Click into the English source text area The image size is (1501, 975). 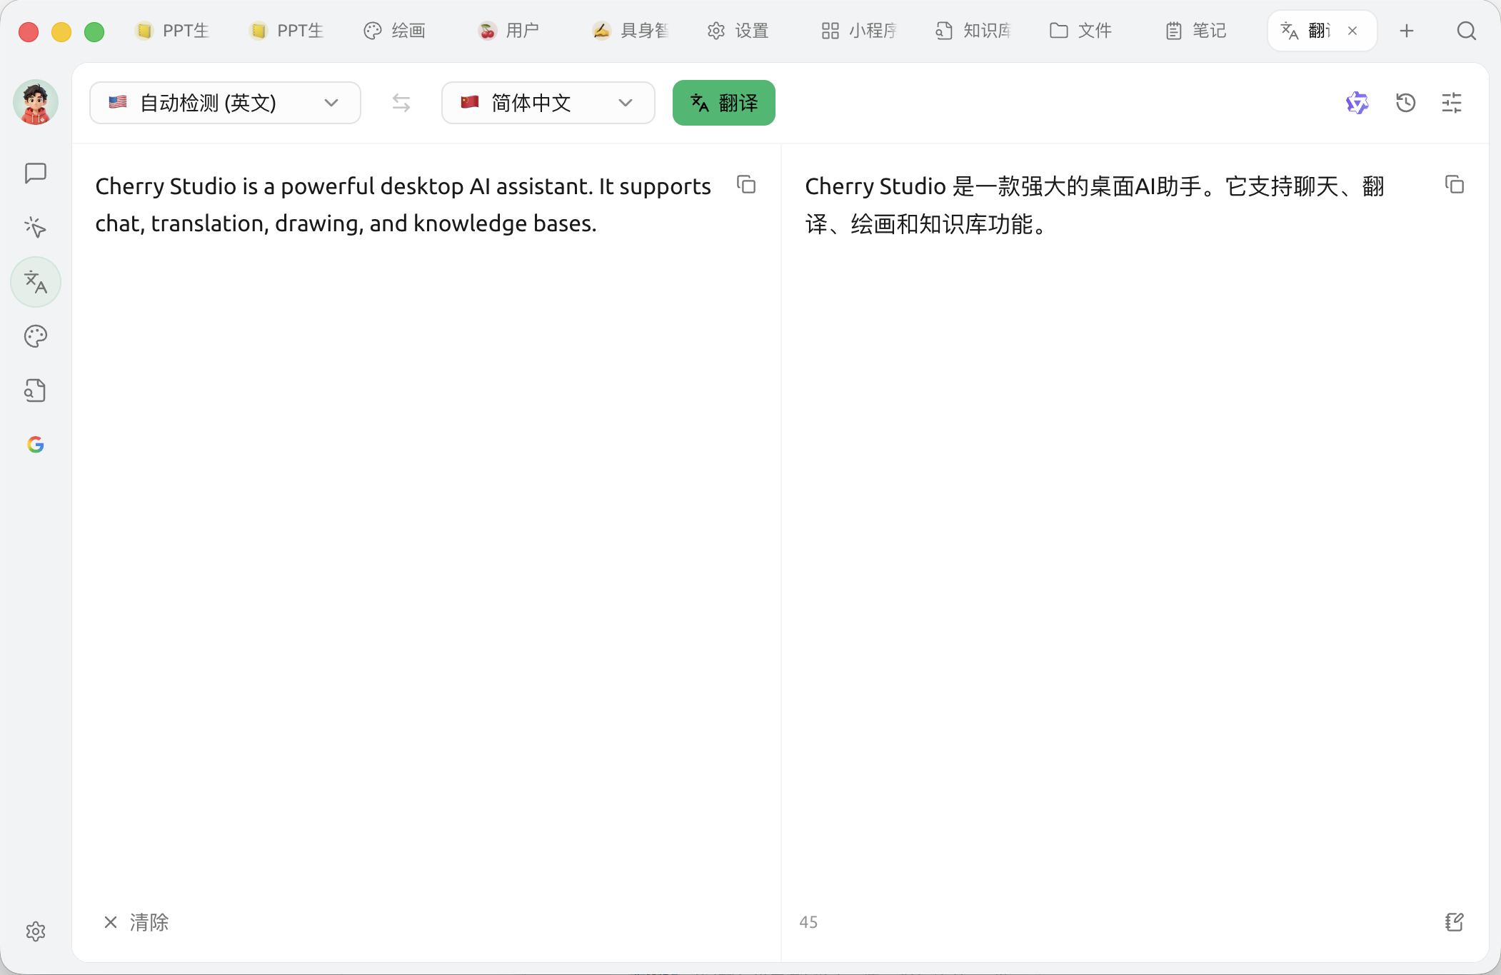(x=403, y=205)
